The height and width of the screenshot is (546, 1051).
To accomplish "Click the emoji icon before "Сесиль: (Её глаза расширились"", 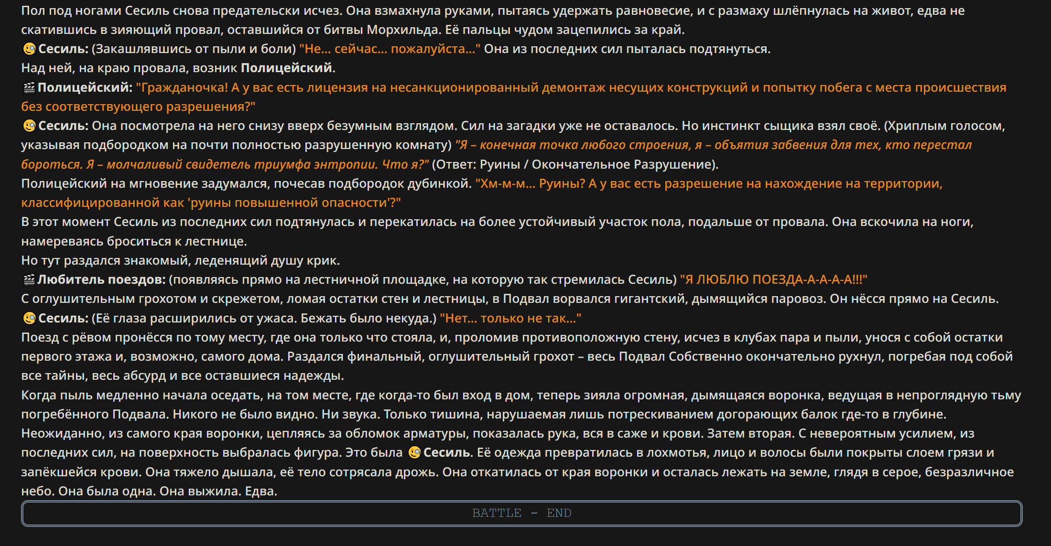I will click(x=30, y=318).
